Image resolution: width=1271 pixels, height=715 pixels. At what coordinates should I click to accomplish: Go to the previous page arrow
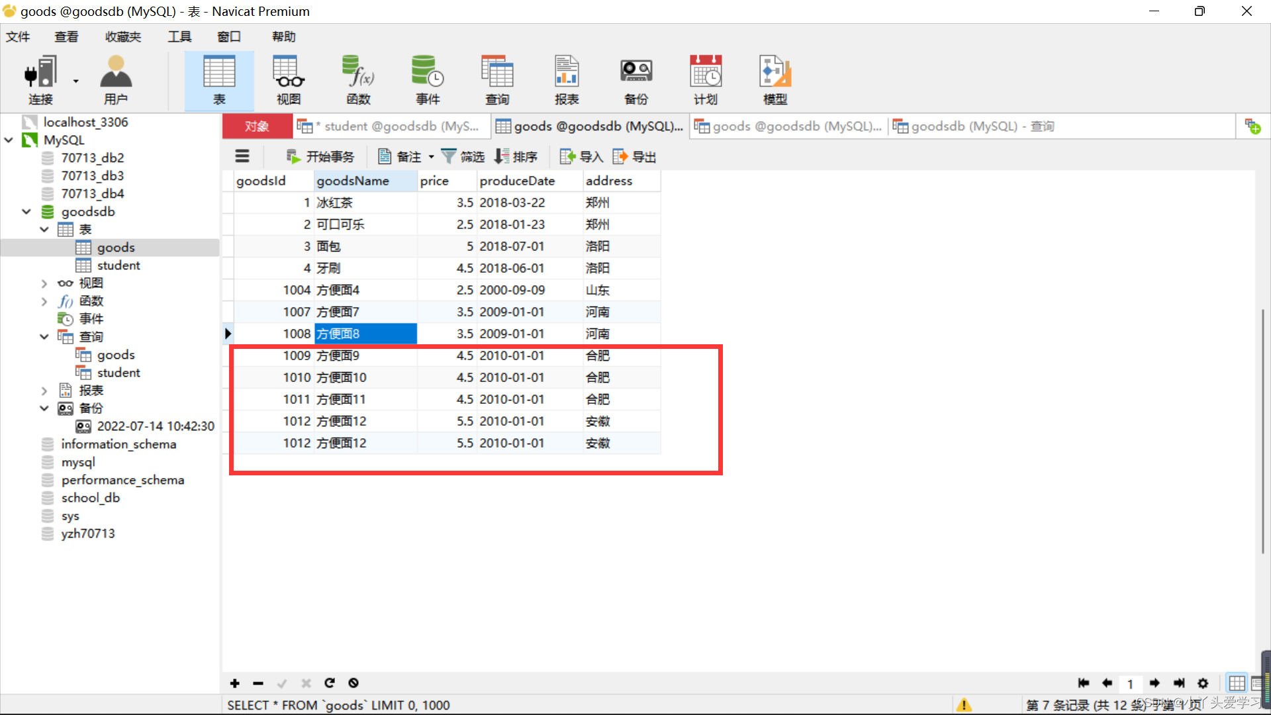(x=1107, y=683)
